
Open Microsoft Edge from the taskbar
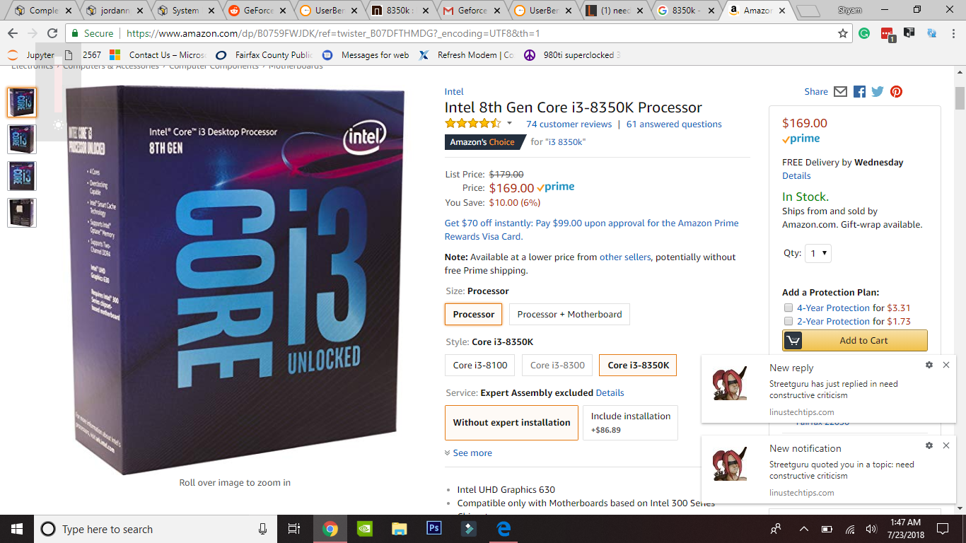(504, 528)
